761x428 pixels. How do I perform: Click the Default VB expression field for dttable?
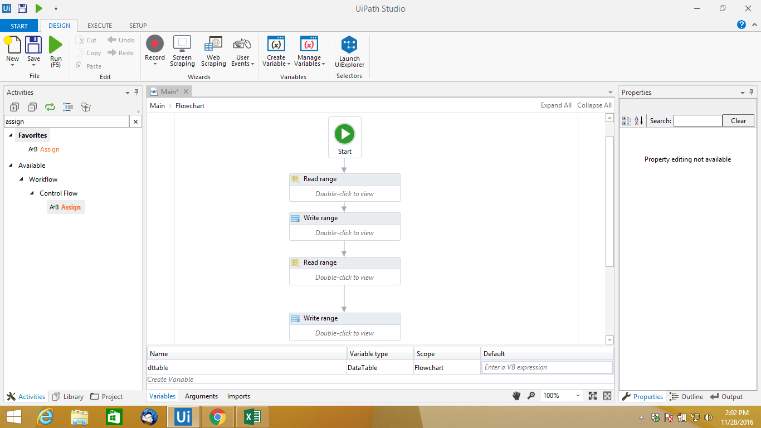pyautogui.click(x=547, y=367)
